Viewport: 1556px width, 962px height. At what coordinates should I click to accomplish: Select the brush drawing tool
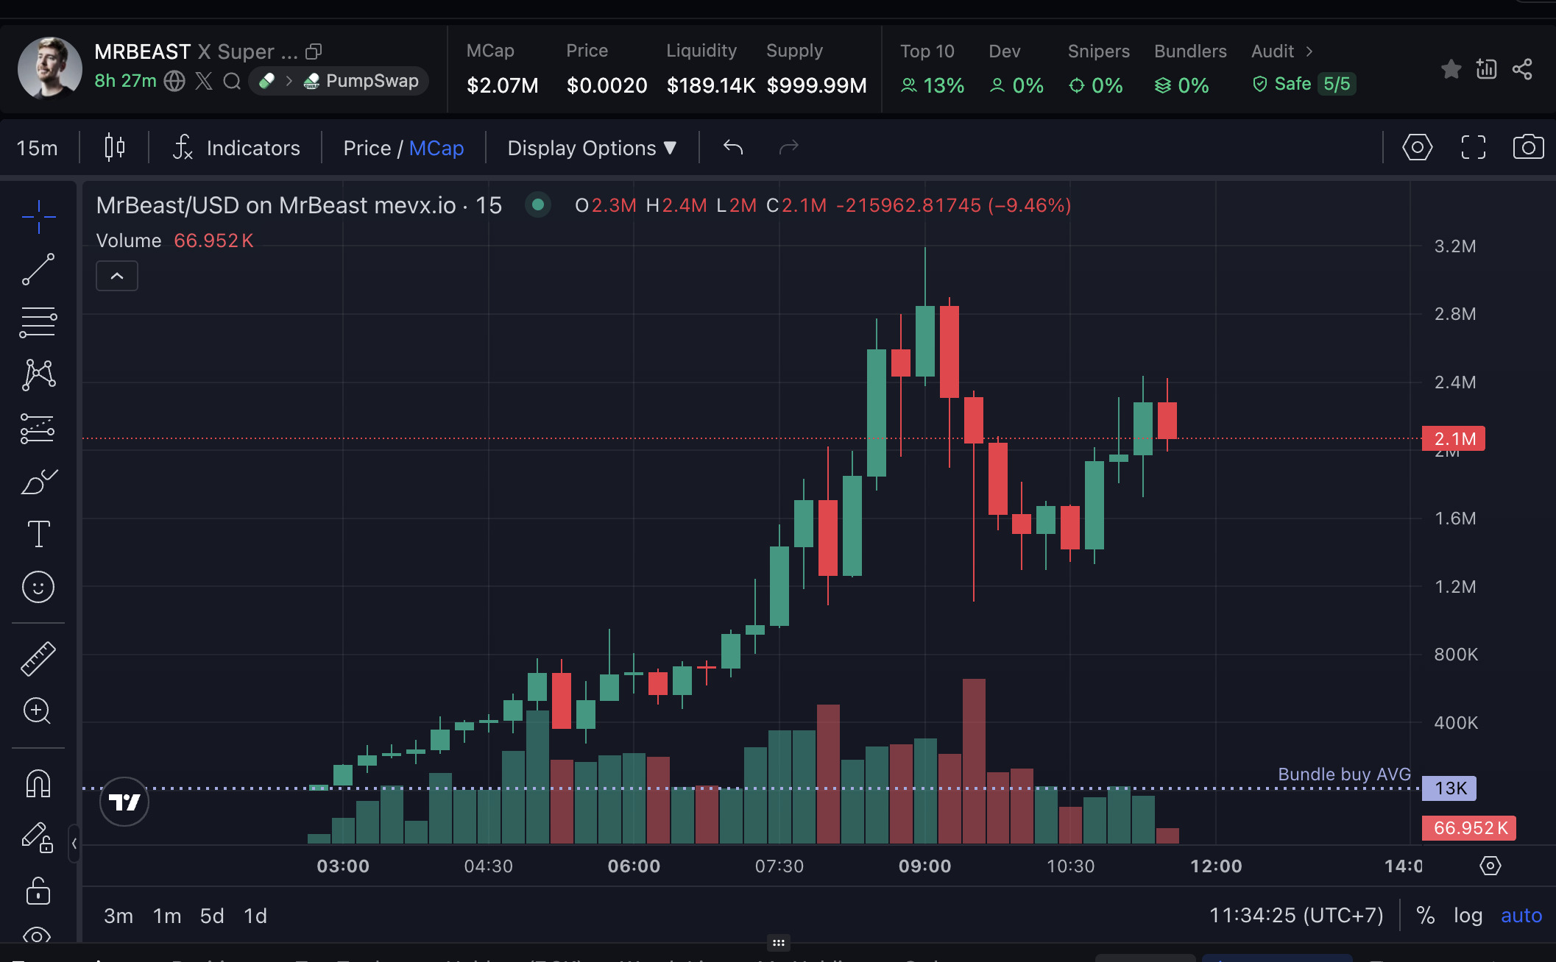click(38, 481)
